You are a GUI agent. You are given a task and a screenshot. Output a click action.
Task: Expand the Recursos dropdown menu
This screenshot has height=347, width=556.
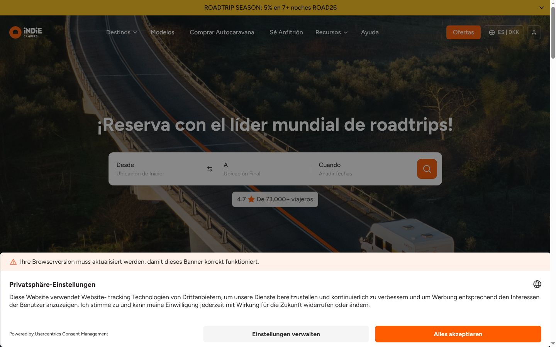tap(331, 32)
